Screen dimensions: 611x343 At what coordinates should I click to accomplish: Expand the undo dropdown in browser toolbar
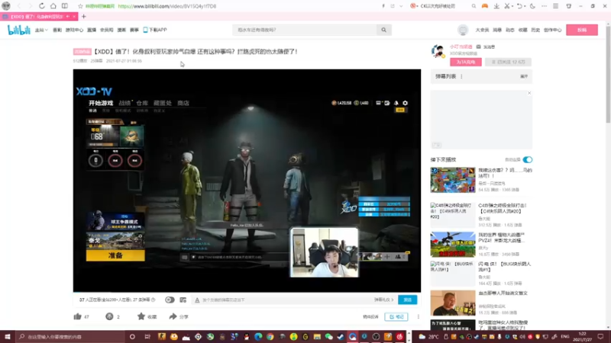(525, 6)
